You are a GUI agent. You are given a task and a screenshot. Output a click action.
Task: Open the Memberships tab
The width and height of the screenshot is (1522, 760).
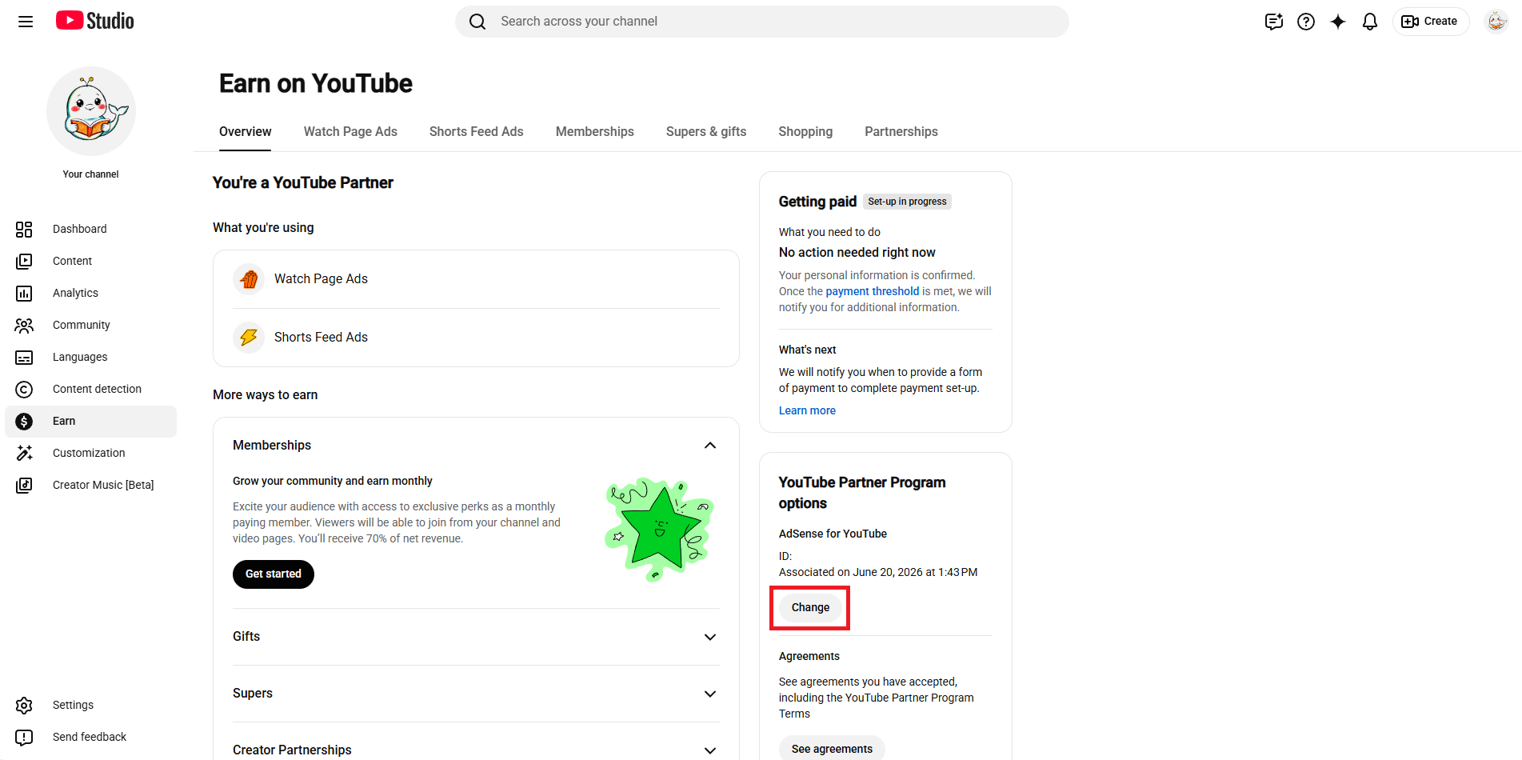pyautogui.click(x=595, y=132)
